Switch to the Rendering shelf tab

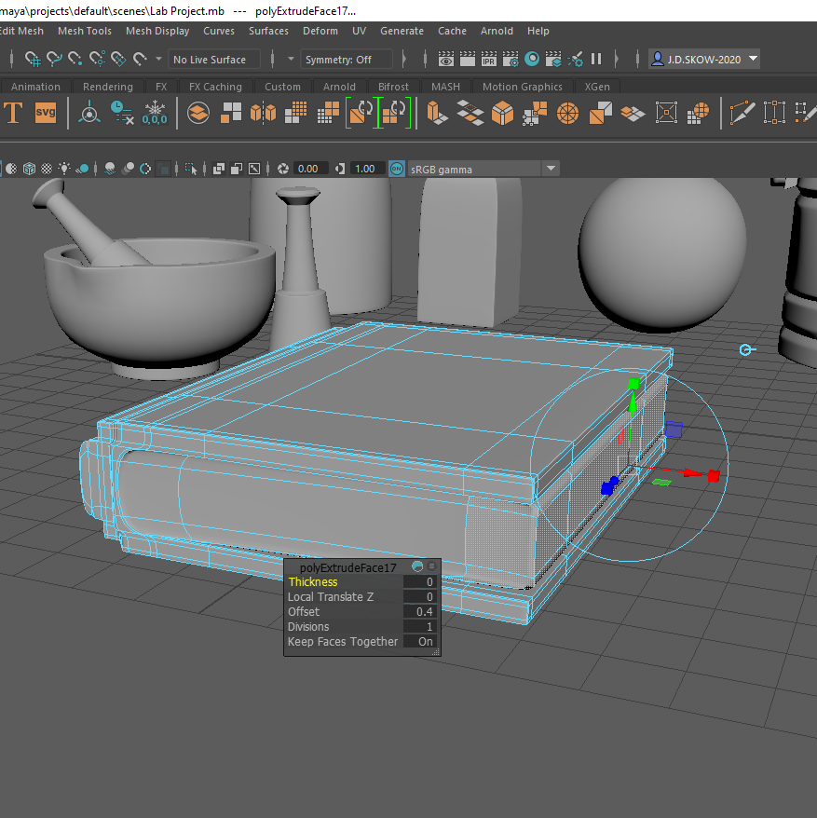coord(108,87)
